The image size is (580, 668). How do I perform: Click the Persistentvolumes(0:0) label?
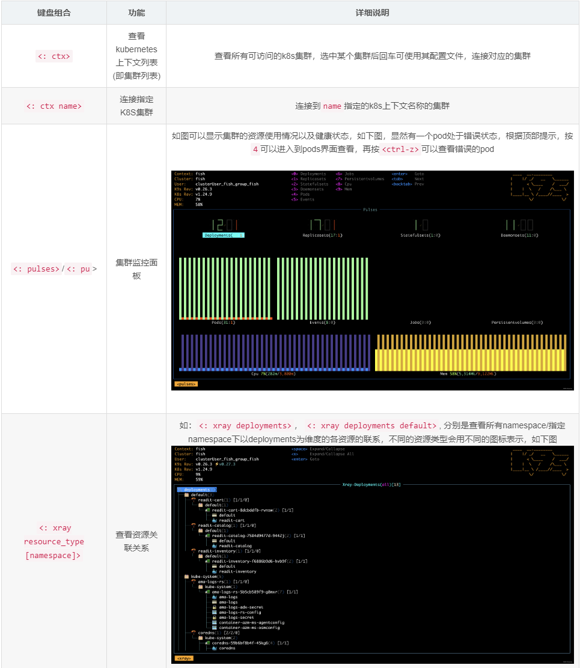(517, 323)
